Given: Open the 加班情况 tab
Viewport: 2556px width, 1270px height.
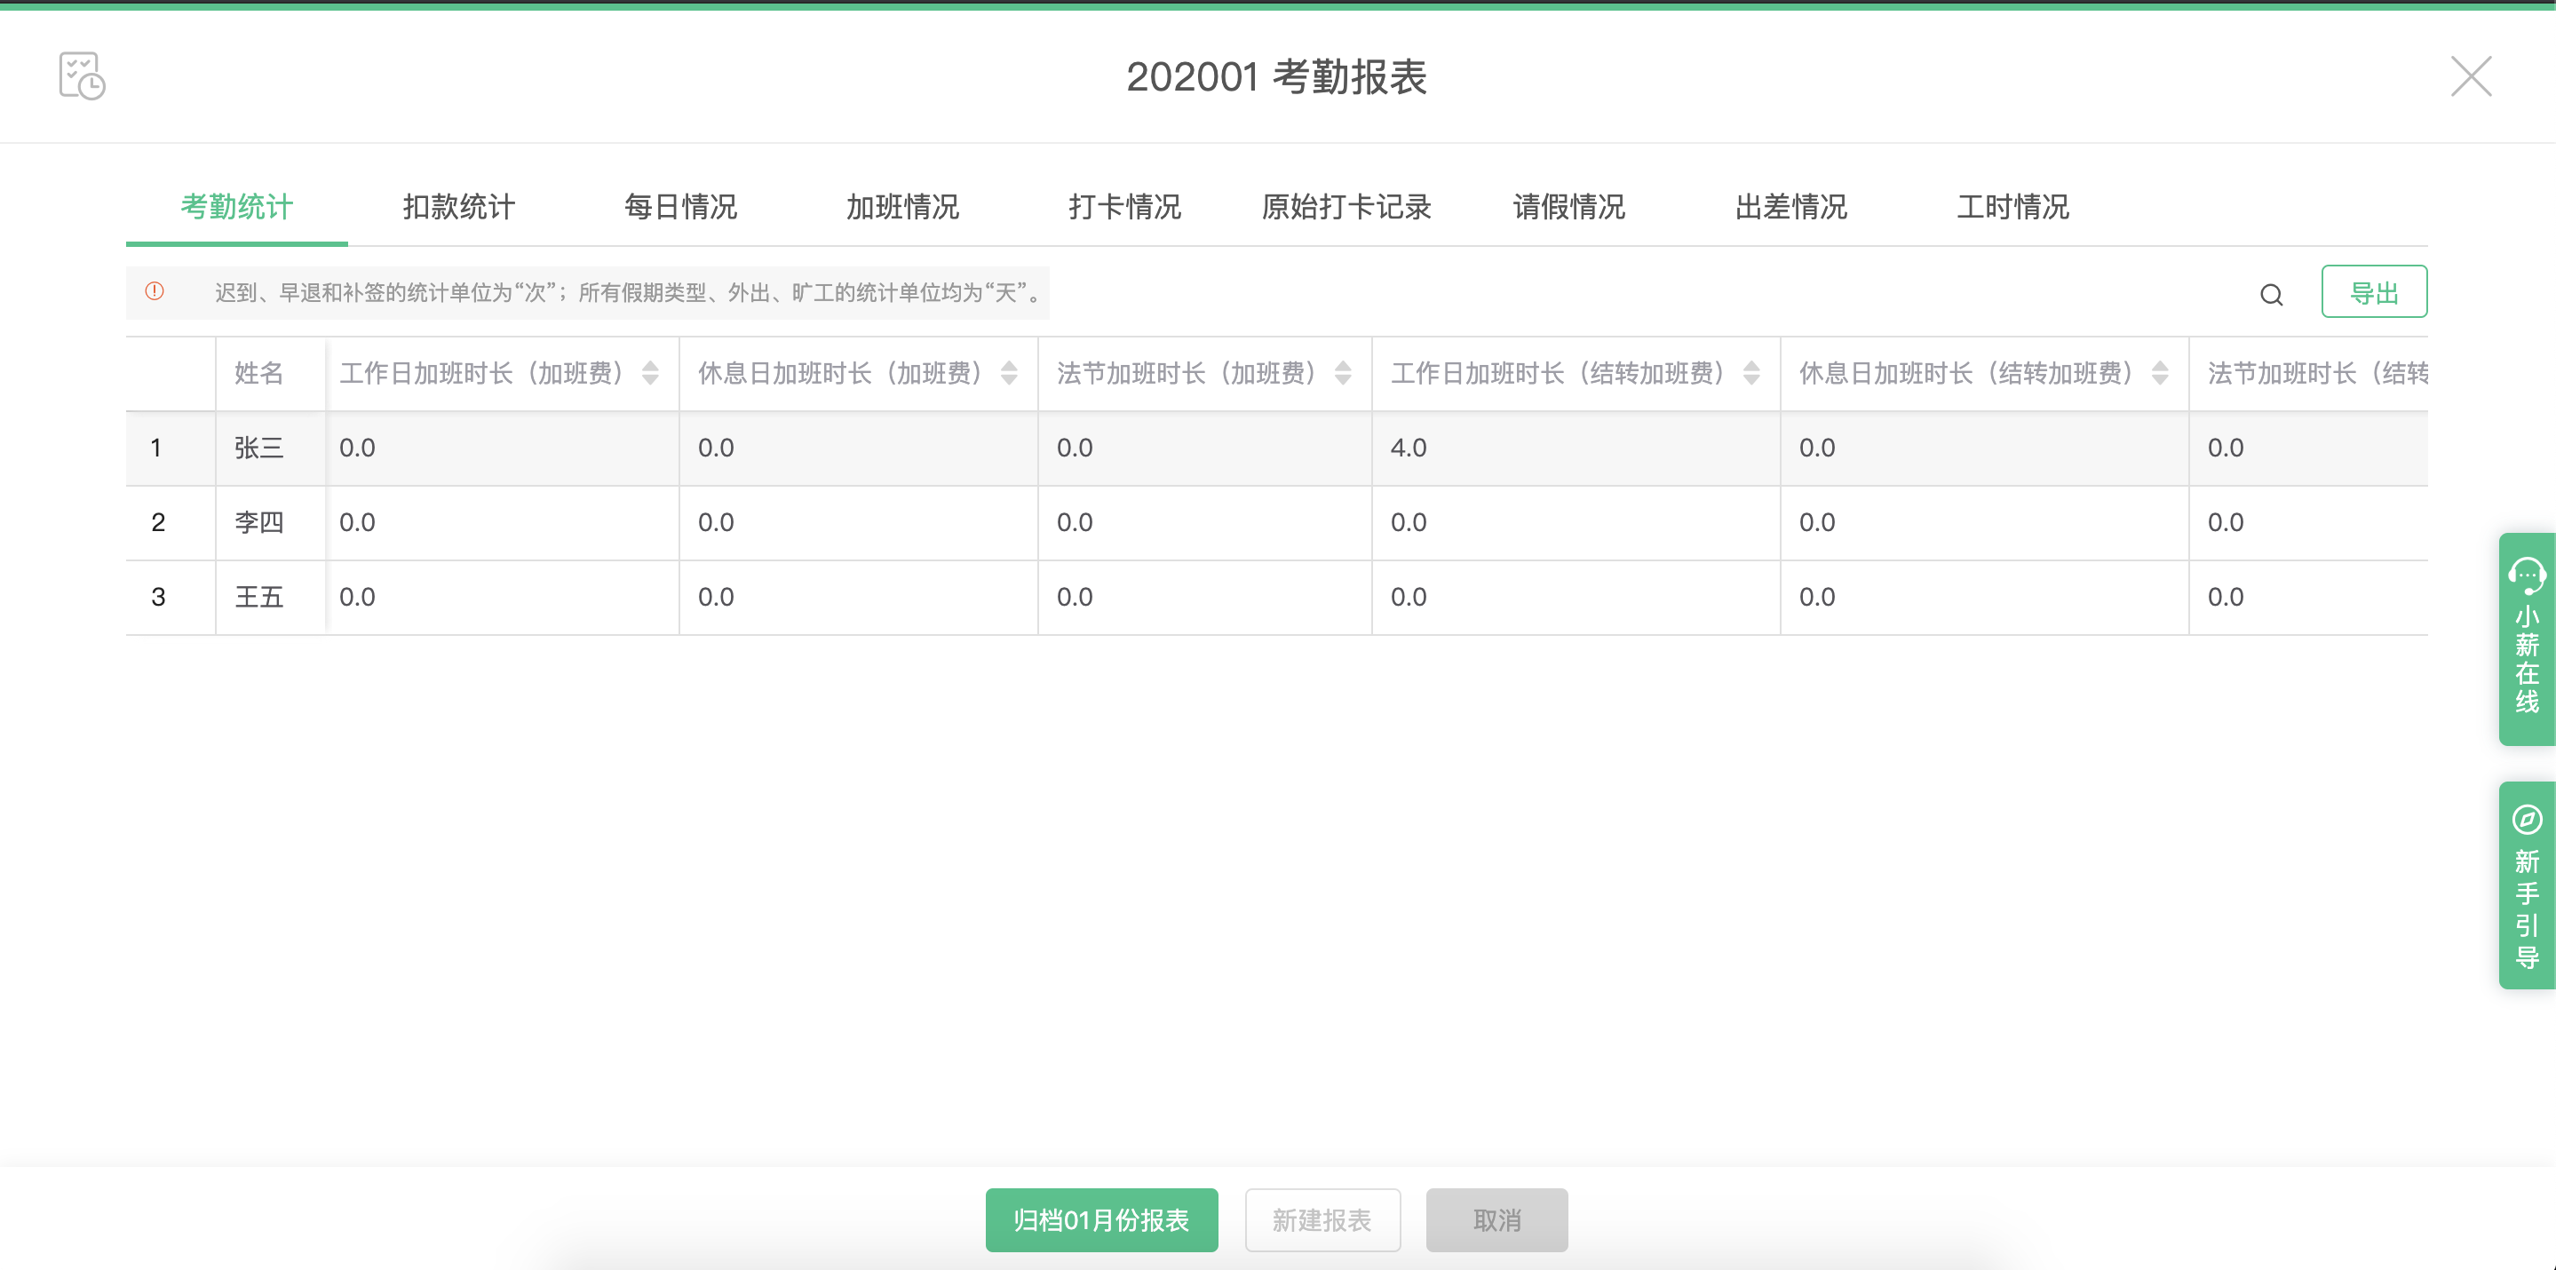Looking at the screenshot, I should [902, 206].
